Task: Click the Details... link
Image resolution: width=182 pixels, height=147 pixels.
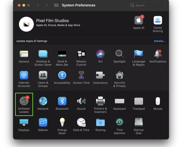Action: tap(160, 41)
